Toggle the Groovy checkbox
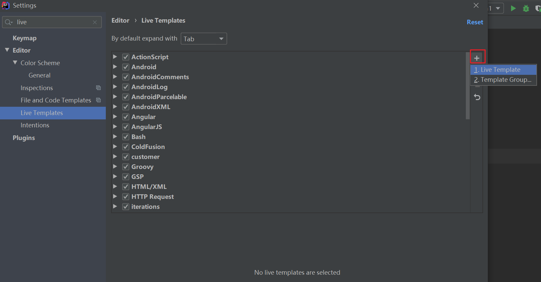The height and width of the screenshot is (282, 541). (126, 167)
